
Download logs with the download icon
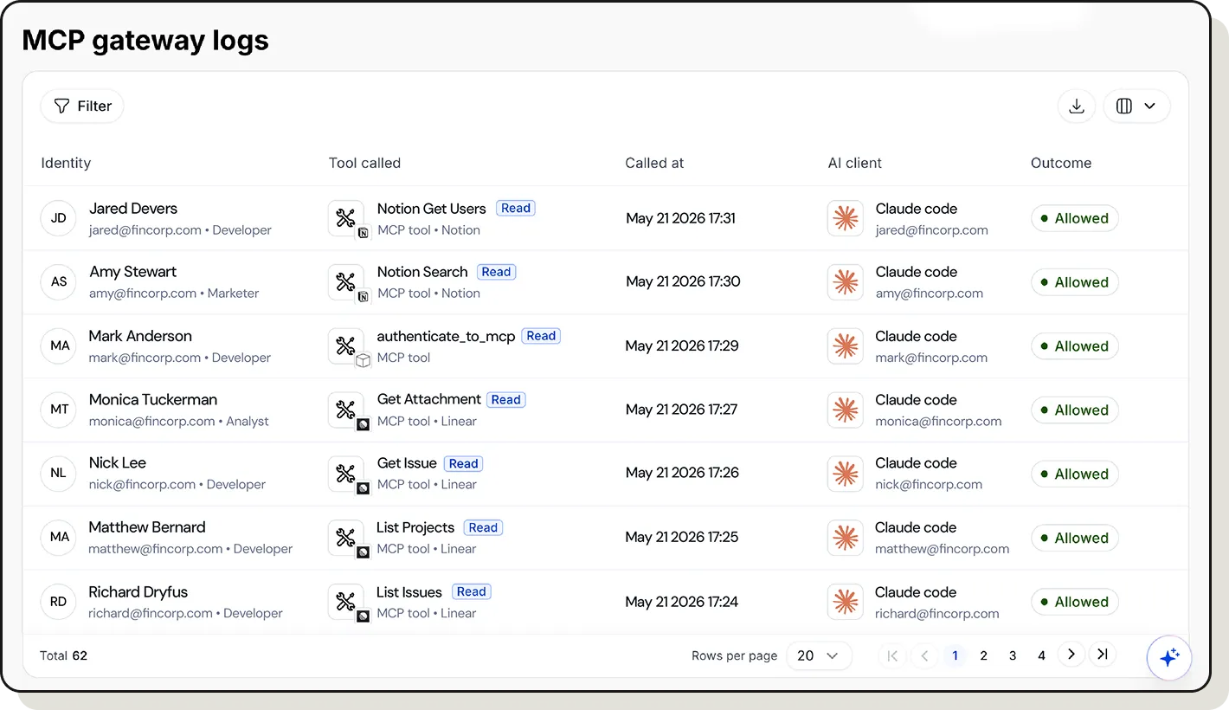[1077, 106]
